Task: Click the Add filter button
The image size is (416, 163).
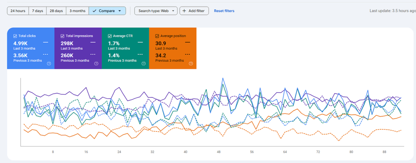Action: pos(194,11)
